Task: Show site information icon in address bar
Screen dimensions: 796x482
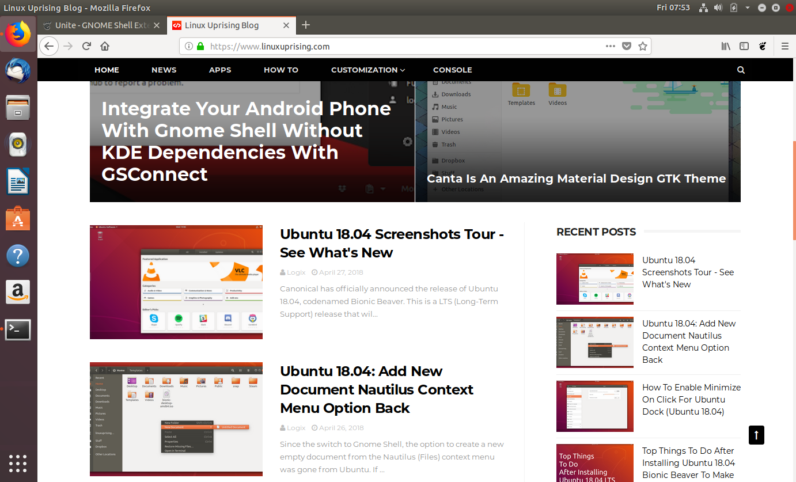Action: (x=189, y=46)
